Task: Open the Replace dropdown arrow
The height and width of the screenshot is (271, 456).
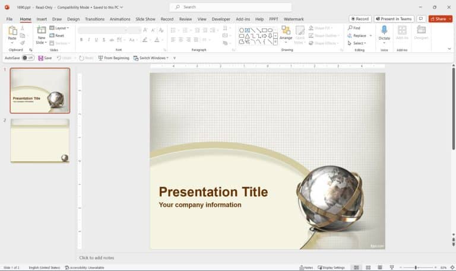Action: pos(370,36)
